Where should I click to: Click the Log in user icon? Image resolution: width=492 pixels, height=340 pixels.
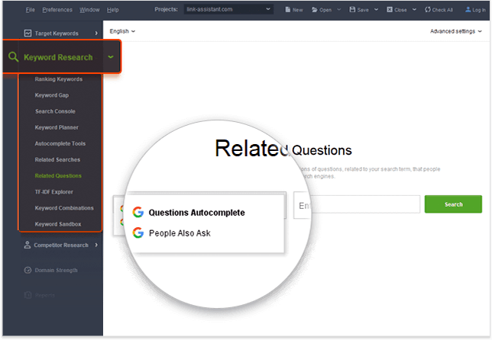[468, 10]
